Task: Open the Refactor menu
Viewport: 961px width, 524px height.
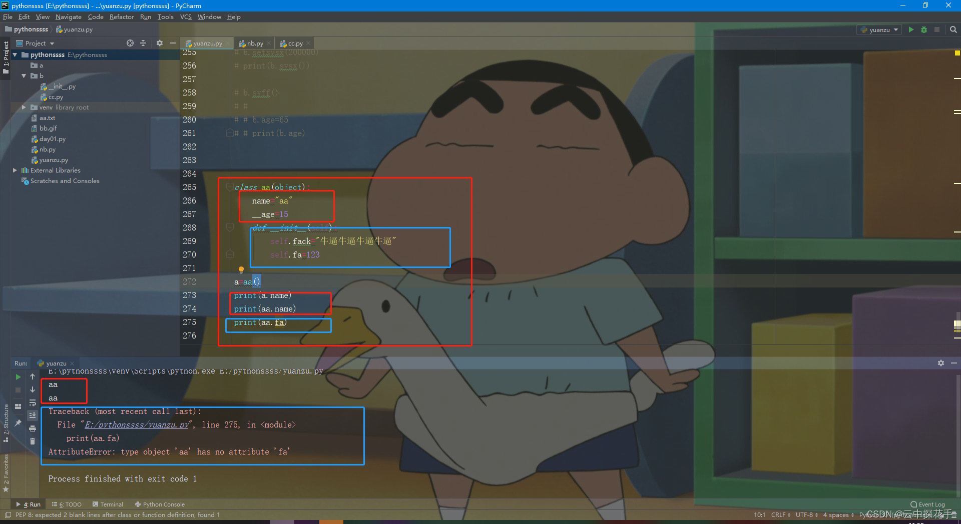Action: point(122,17)
